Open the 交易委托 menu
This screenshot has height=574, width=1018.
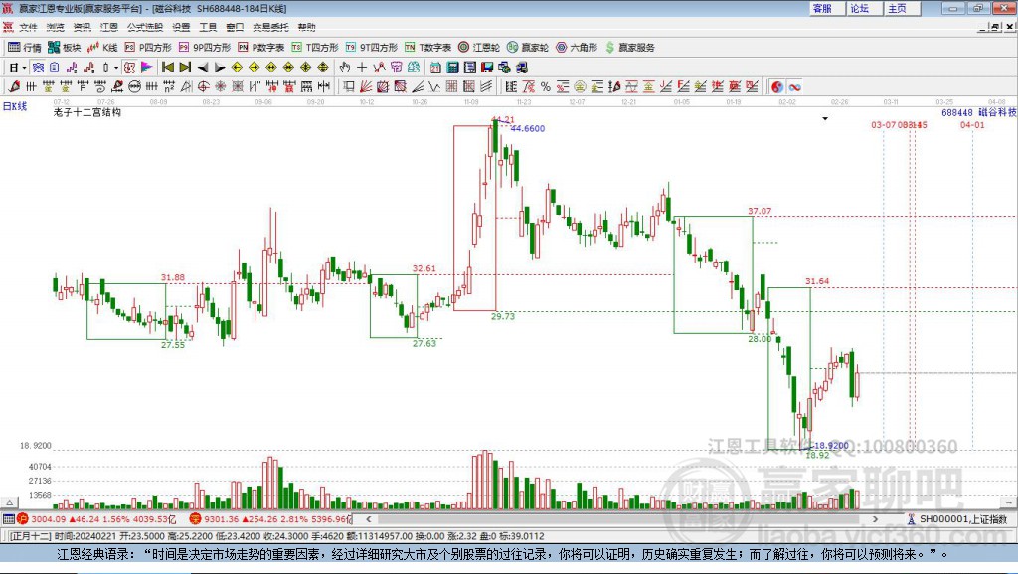coord(270,27)
